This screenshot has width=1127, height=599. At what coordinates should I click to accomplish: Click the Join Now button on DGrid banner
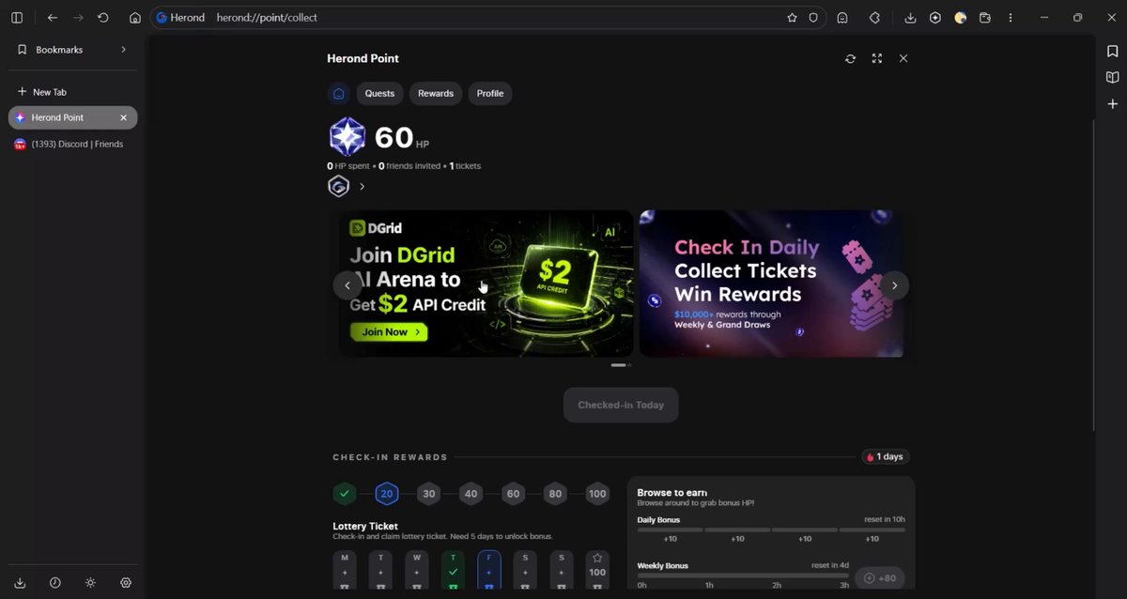[389, 331]
